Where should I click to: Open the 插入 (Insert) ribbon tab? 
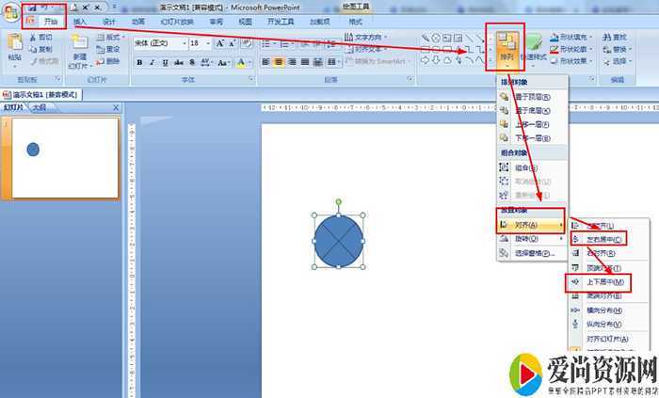[x=80, y=21]
